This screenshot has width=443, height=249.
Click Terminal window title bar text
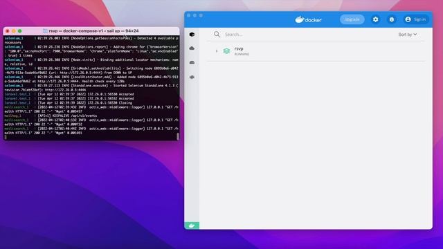93,30
